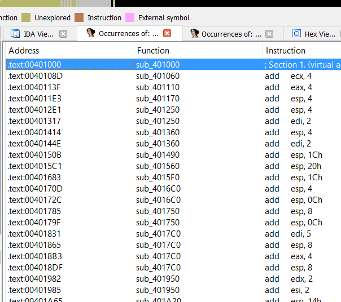Screen dimensions: 341x302
Task: Click the Hex View tab icon
Action: coord(296,34)
